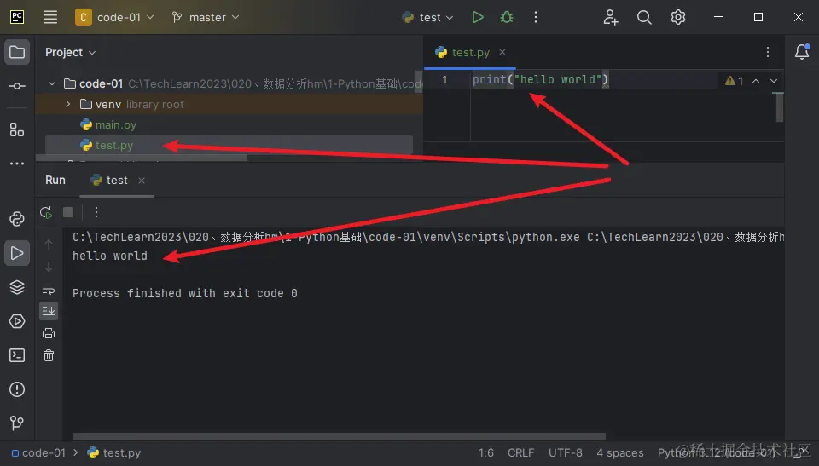Click the project tree horizontal scrollbar
819x466 pixels.
[141, 157]
